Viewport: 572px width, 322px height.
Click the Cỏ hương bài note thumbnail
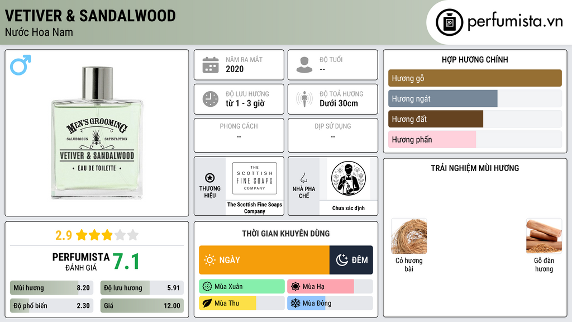pyautogui.click(x=409, y=236)
